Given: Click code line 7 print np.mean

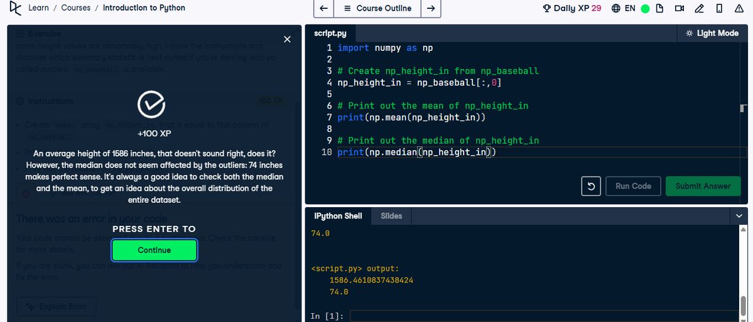Looking at the screenshot, I should pyautogui.click(x=411, y=117).
